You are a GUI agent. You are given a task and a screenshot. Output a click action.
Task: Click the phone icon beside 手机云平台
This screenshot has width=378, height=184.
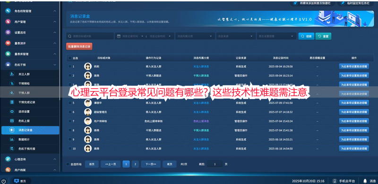tap(335, 181)
